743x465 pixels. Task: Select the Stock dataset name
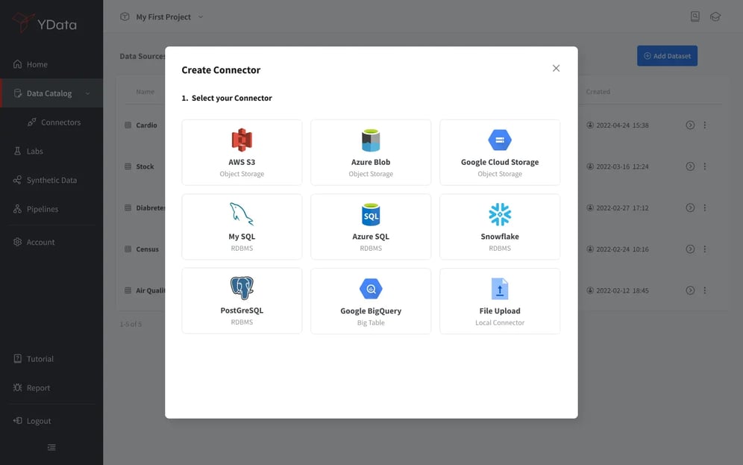[x=145, y=166]
